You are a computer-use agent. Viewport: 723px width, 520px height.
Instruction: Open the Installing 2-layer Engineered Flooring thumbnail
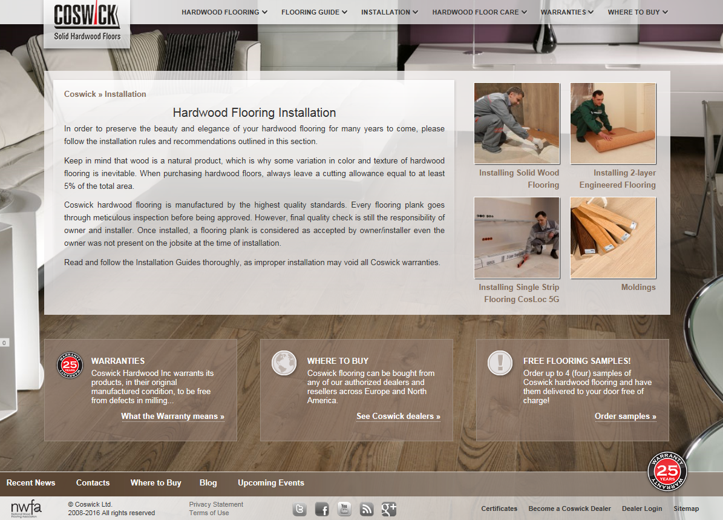[x=613, y=123]
